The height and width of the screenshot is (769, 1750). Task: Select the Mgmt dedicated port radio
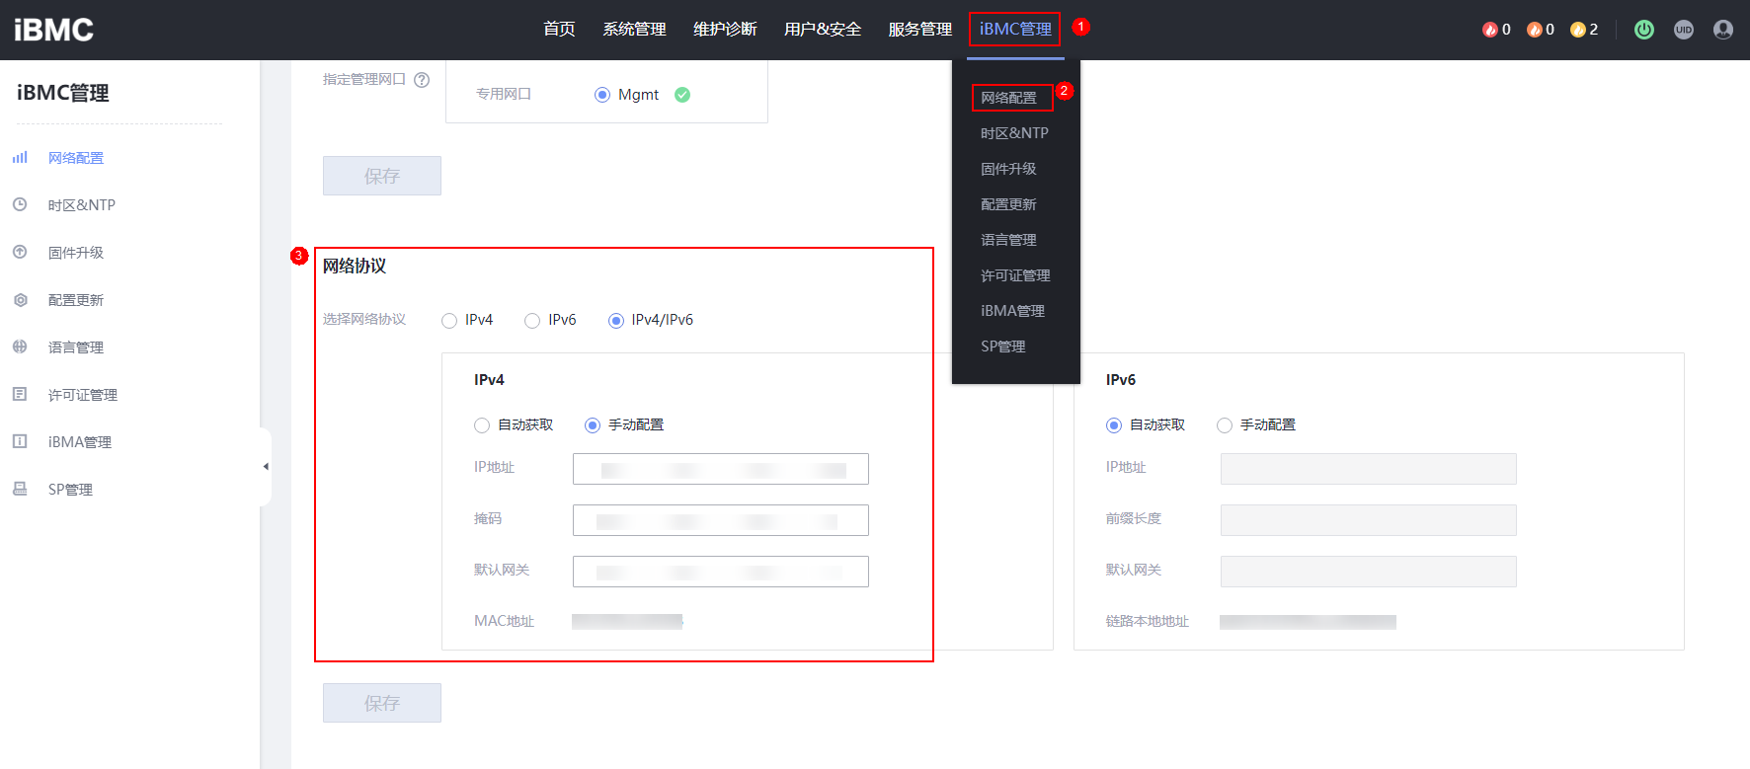click(x=602, y=95)
